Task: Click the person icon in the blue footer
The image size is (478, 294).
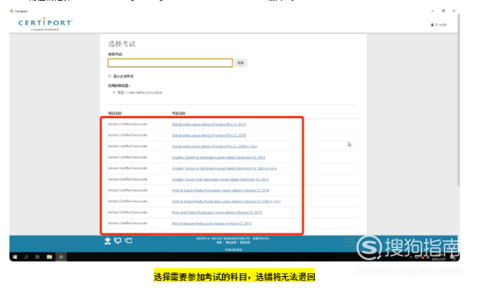Action: [107, 241]
